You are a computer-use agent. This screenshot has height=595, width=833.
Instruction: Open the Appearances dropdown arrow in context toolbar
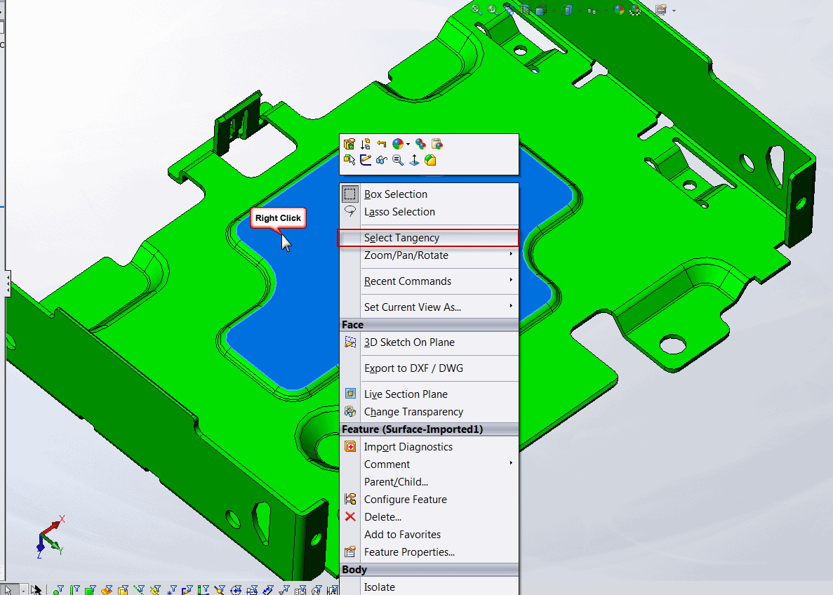point(408,144)
